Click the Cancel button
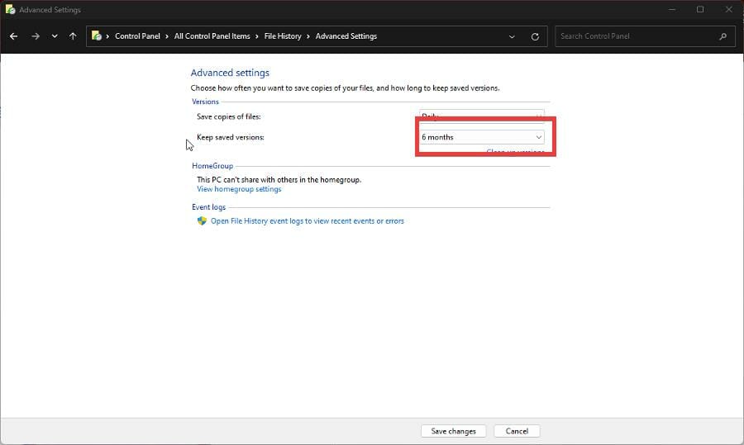Viewport: 744px width, 445px height. click(517, 431)
